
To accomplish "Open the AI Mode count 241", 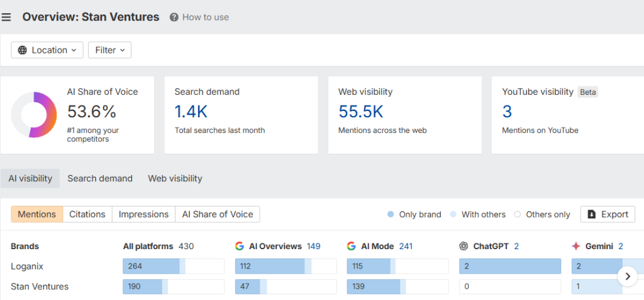I will click(x=406, y=246).
